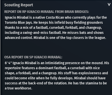This screenshot has width=112, height=95.
Task: Click the left edge panel border
Action: [1, 47]
